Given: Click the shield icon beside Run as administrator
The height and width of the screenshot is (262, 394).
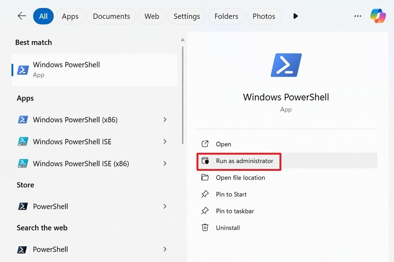Looking at the screenshot, I should (205, 161).
